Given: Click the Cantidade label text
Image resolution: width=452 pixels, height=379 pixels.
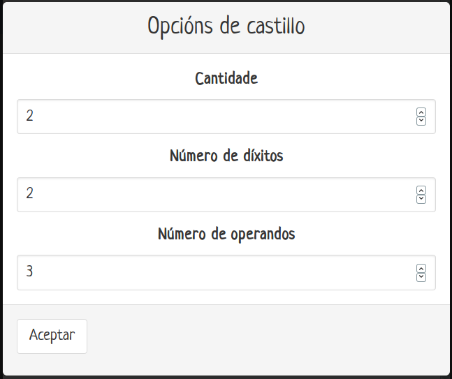Looking at the screenshot, I should [x=226, y=78].
